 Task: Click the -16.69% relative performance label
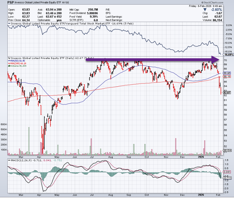tap(227, 55)
